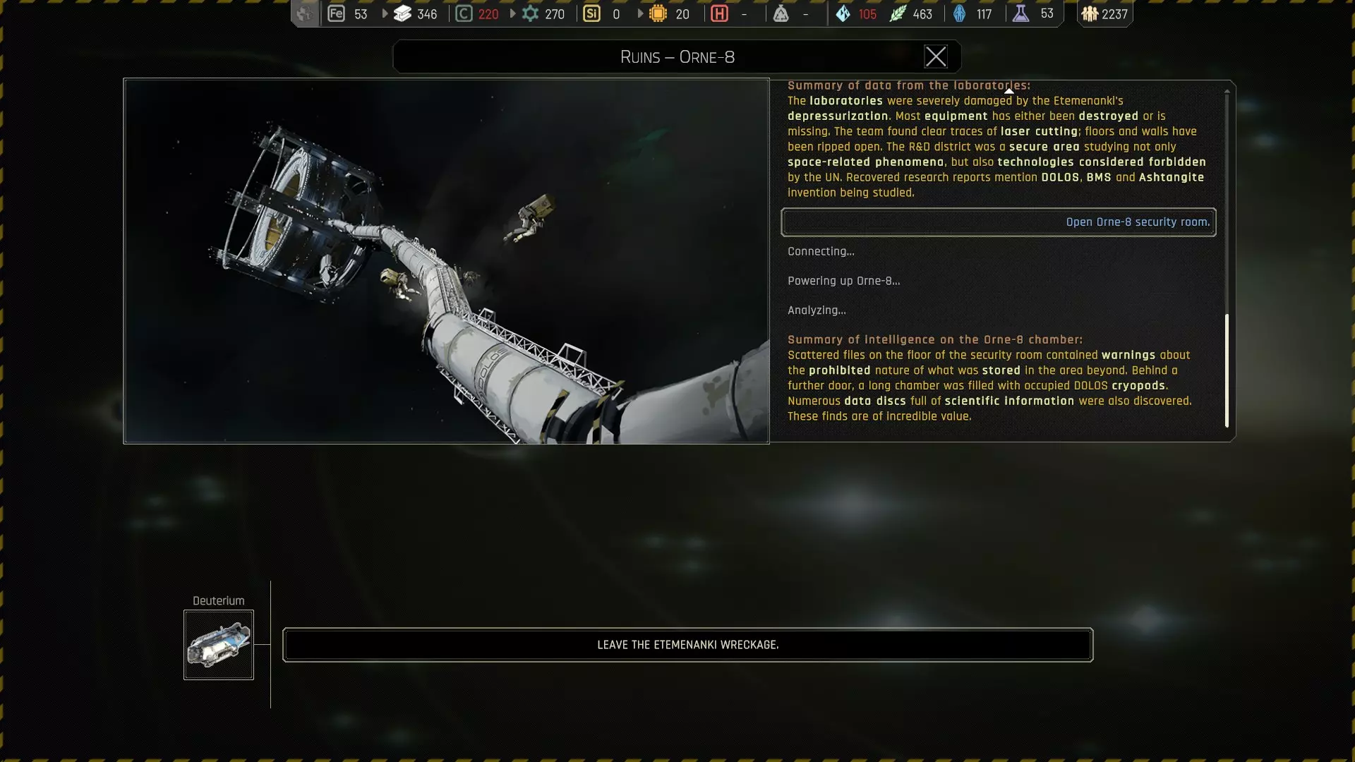
Task: Select the Deuterium reward thumbnail
Action: 219,645
